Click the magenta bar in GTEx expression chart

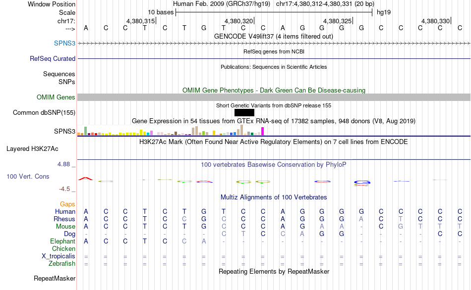263,131
